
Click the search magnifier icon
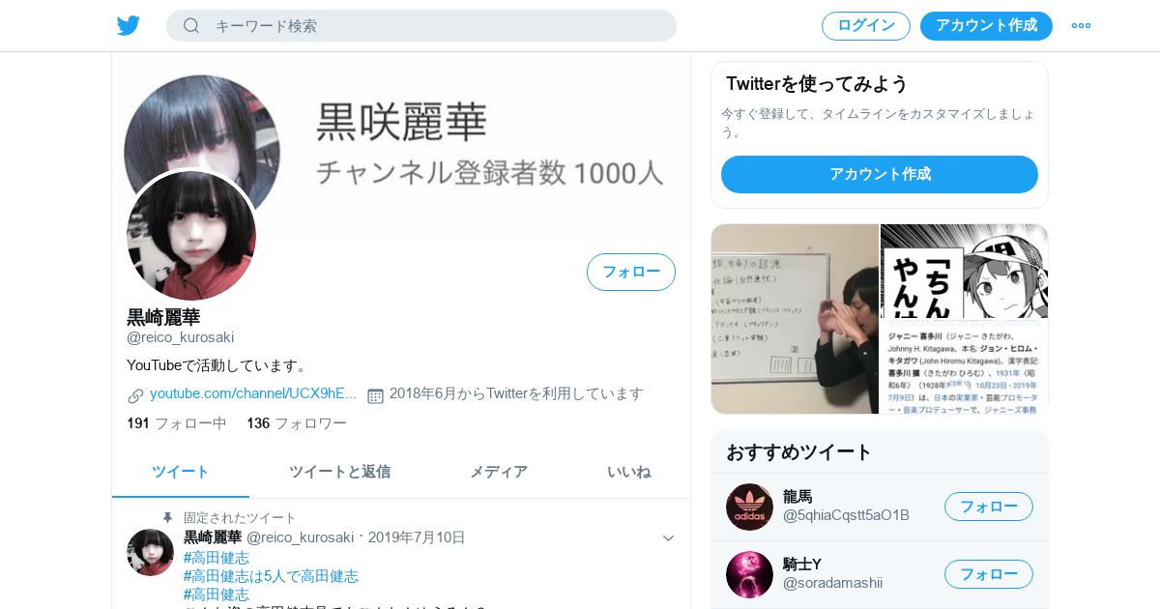(x=191, y=25)
